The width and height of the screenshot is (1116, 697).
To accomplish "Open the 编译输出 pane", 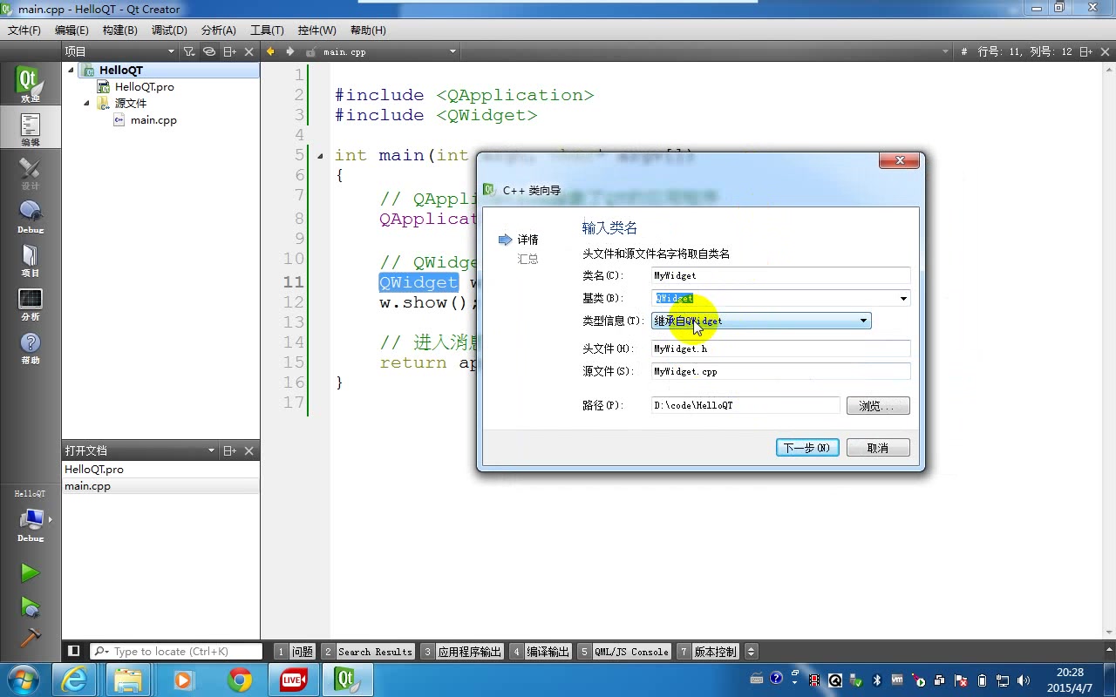I will pyautogui.click(x=541, y=651).
